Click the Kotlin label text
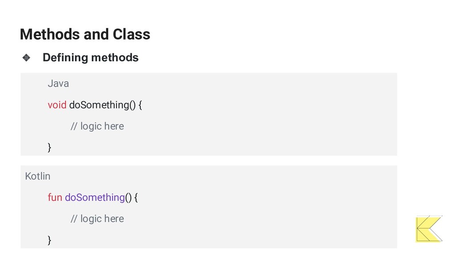 coord(37,176)
